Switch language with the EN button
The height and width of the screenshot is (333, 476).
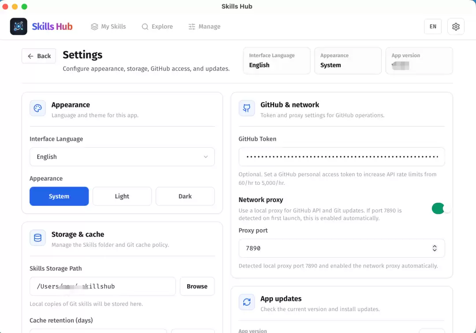(x=433, y=26)
